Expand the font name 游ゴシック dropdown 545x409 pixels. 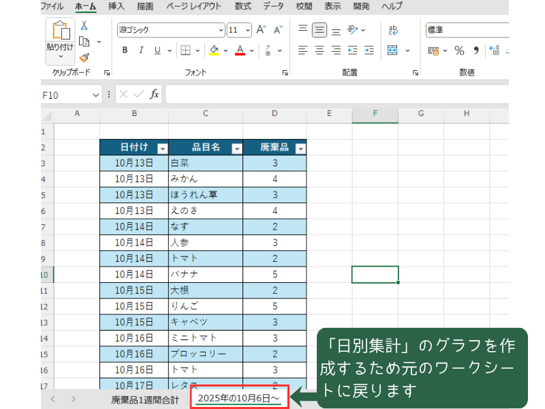tap(221, 30)
